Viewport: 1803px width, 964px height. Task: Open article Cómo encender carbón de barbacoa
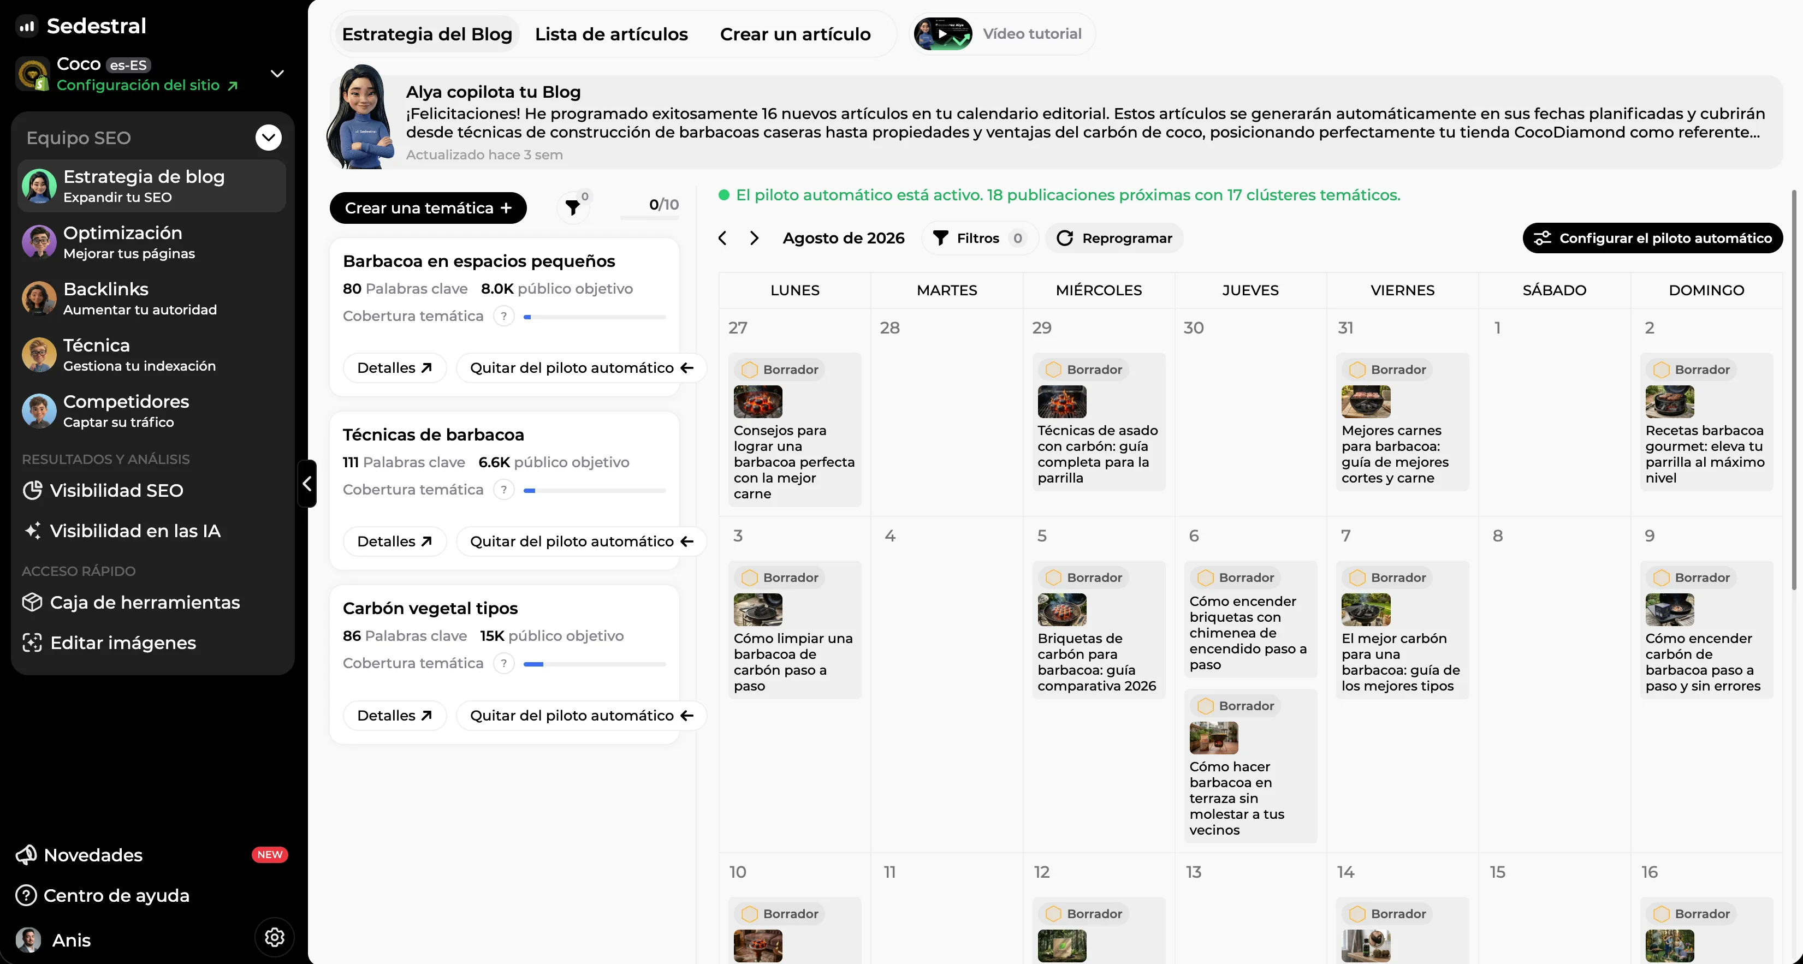click(x=1706, y=629)
